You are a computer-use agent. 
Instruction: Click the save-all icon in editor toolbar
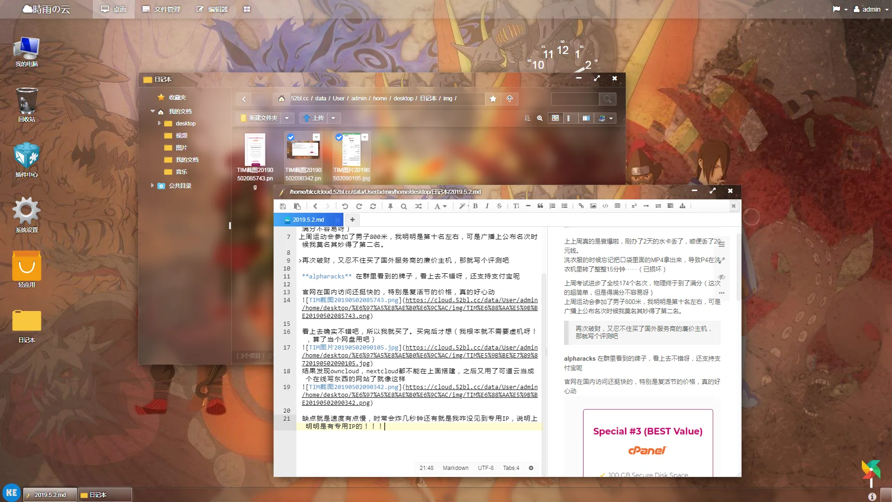(297, 206)
